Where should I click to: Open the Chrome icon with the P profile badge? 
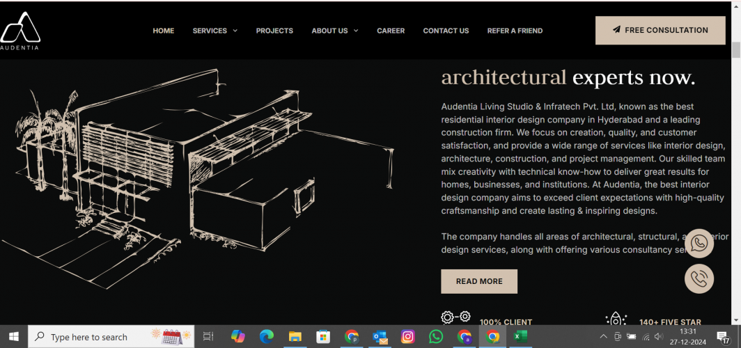[x=352, y=337]
